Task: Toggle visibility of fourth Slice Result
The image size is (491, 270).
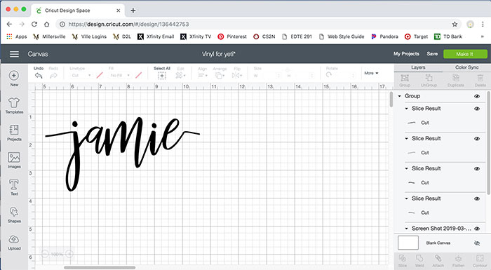Action: tap(477, 198)
